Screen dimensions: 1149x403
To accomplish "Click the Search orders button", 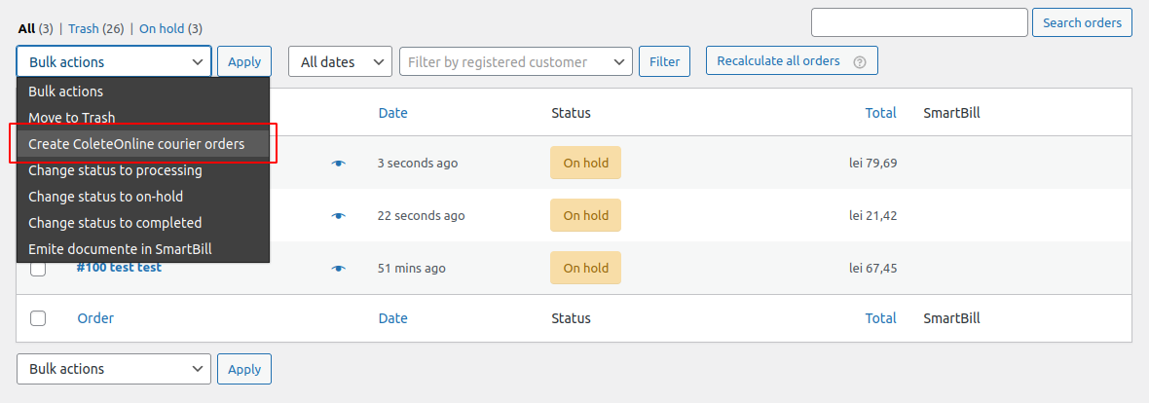I will (1082, 22).
